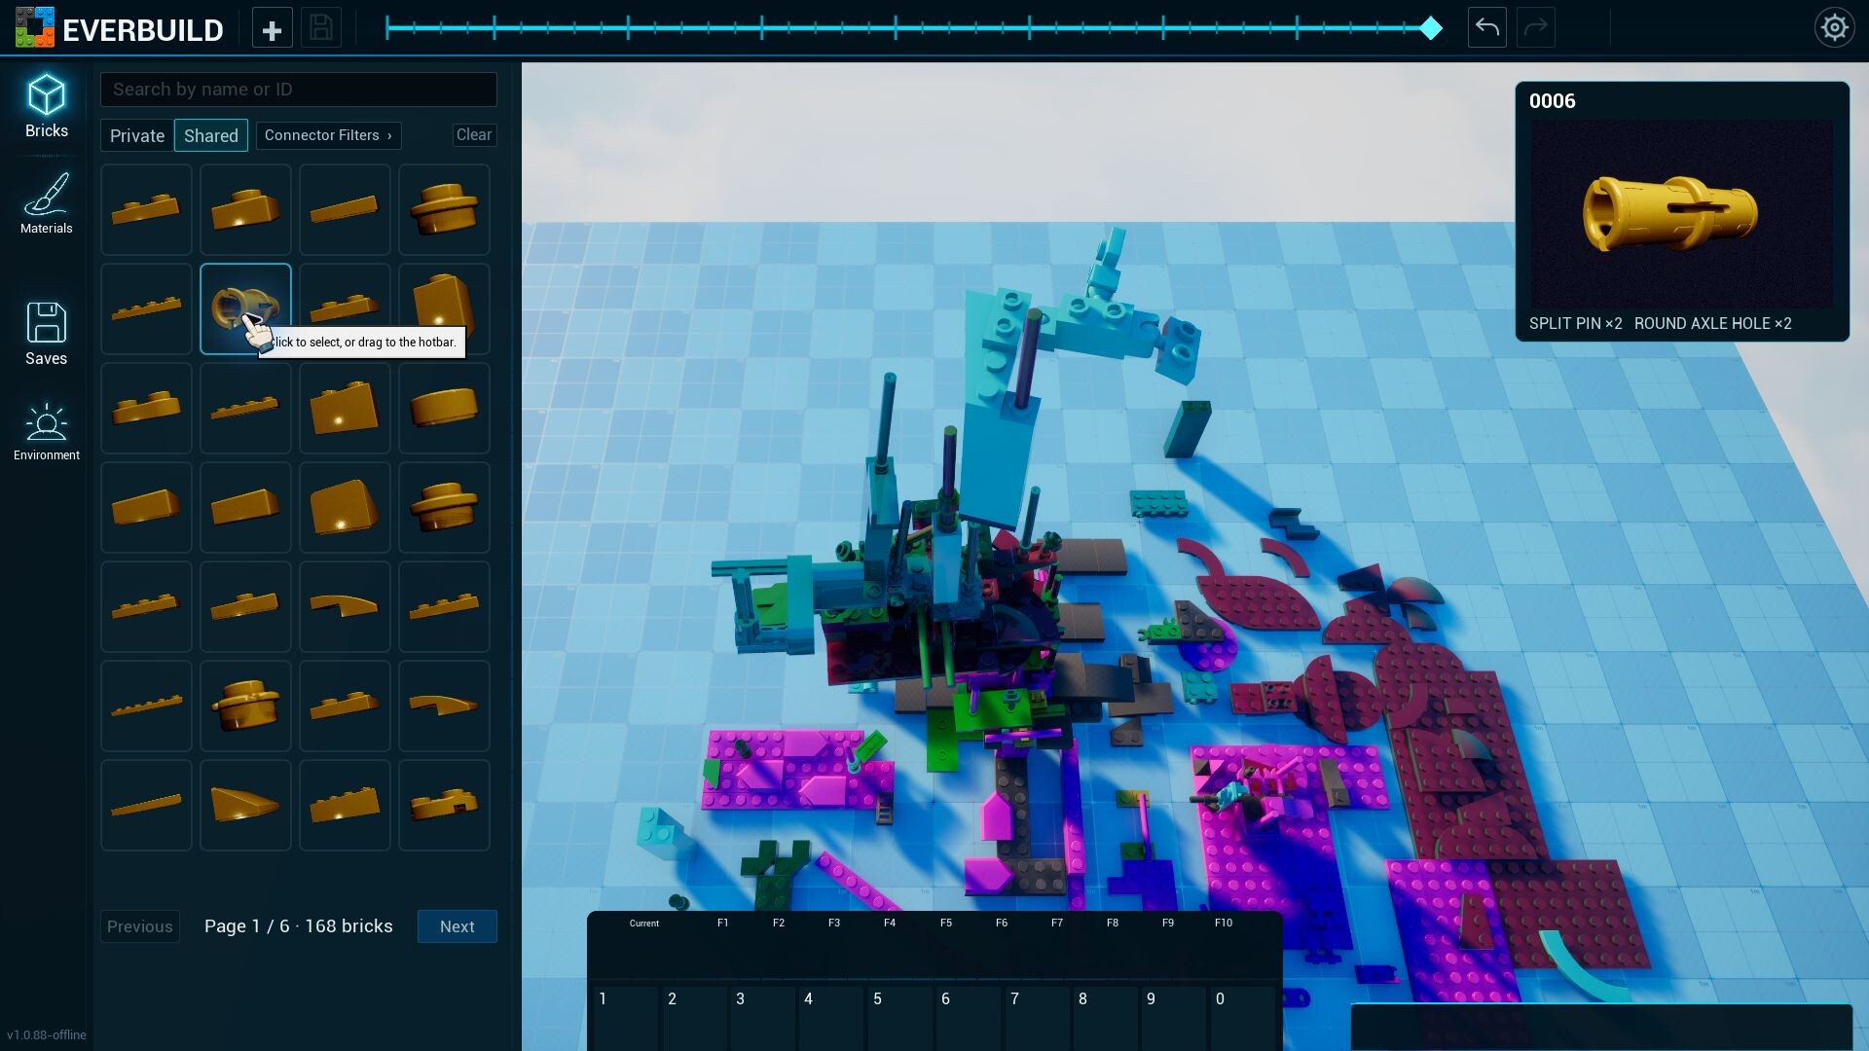Redo the last undone action
Image resolution: width=1869 pixels, height=1051 pixels.
click(1535, 28)
